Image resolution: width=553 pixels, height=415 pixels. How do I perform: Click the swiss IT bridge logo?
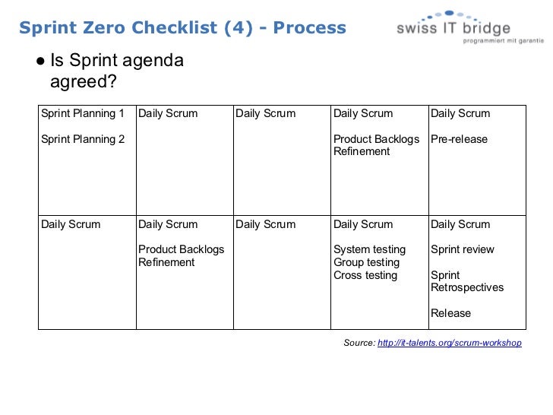[469, 27]
